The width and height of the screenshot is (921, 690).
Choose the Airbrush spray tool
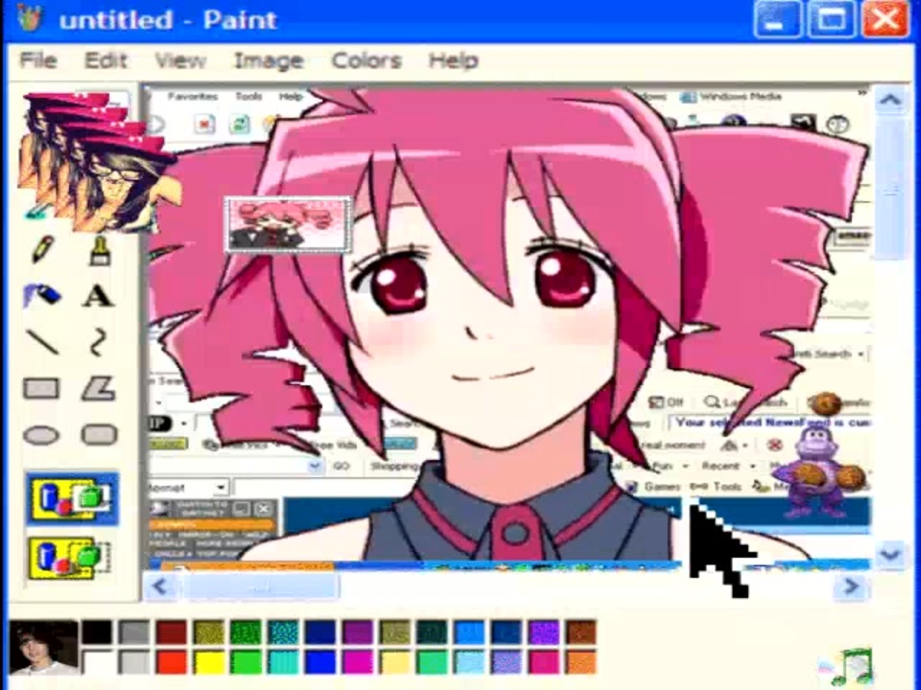41,294
